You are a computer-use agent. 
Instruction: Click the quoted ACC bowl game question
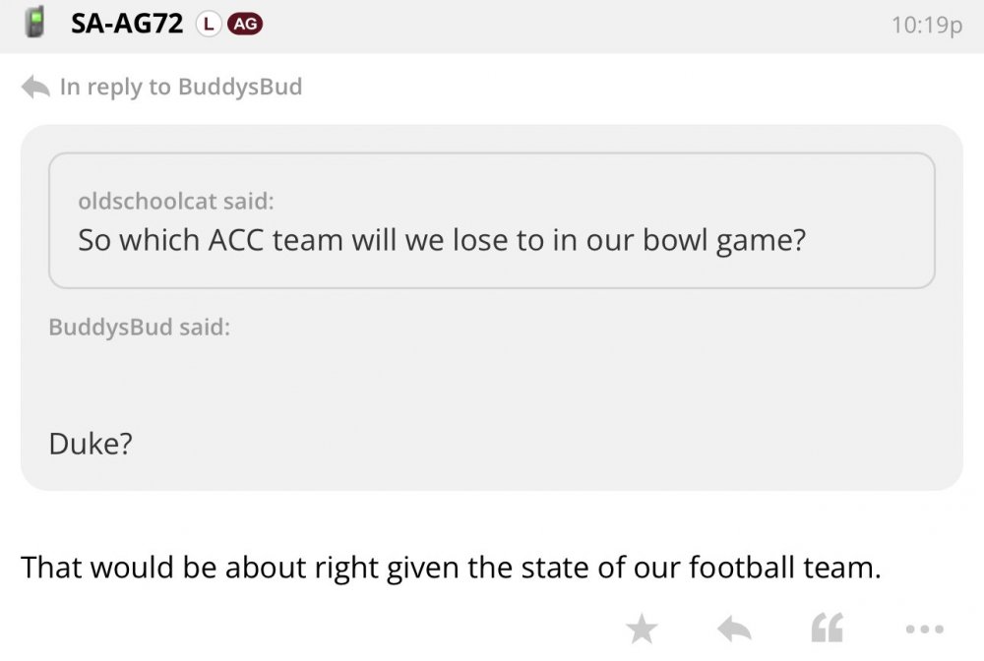[x=441, y=240]
